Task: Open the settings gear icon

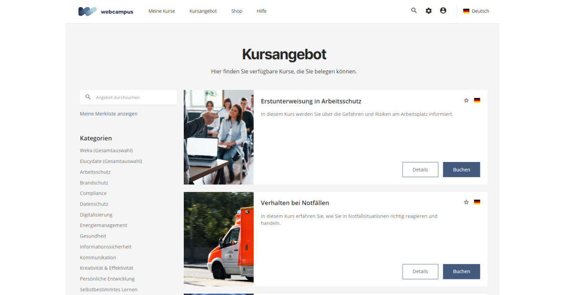Action: [x=428, y=11]
